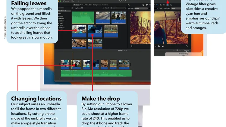Select My Movie 30 in the sidebar
The width and height of the screenshot is (226, 127).
pyautogui.click(x=64, y=11)
